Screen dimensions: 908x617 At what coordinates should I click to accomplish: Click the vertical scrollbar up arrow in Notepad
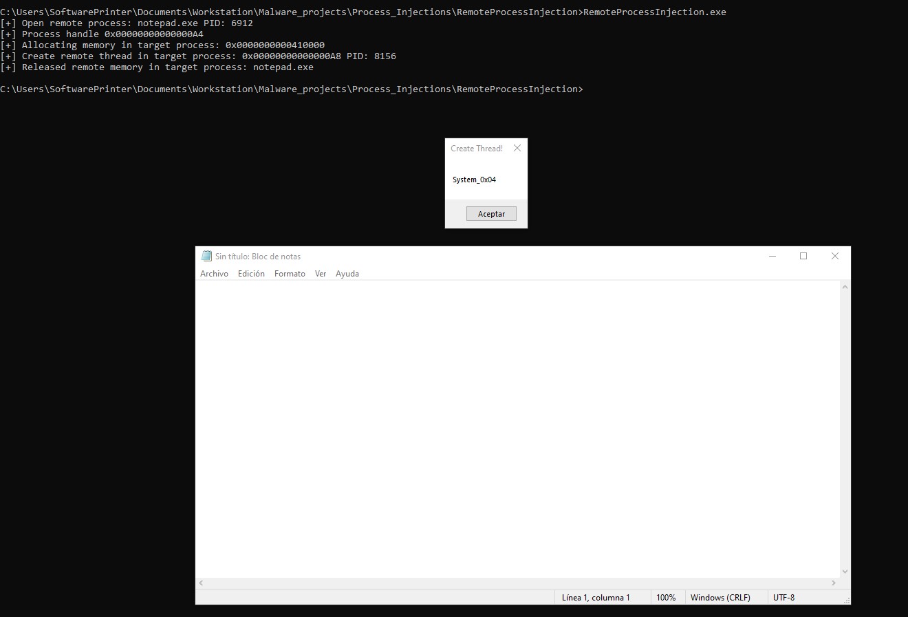point(845,288)
